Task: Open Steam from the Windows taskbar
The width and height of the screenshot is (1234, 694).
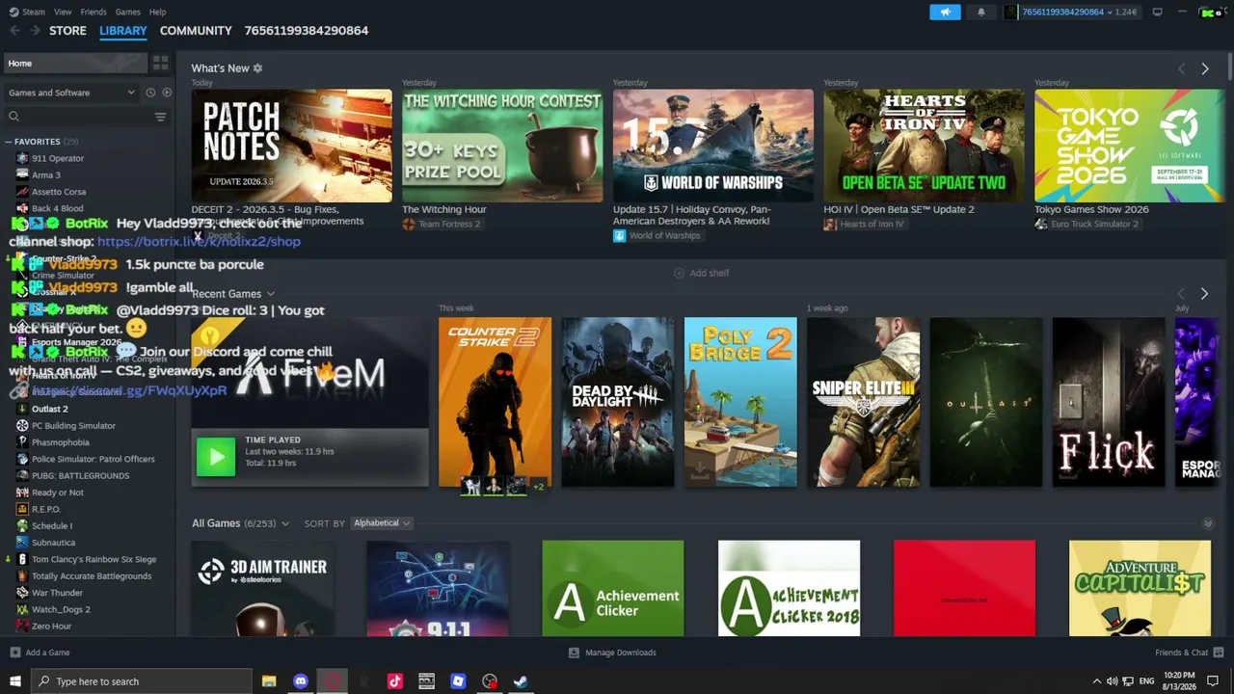Action: pos(520,681)
